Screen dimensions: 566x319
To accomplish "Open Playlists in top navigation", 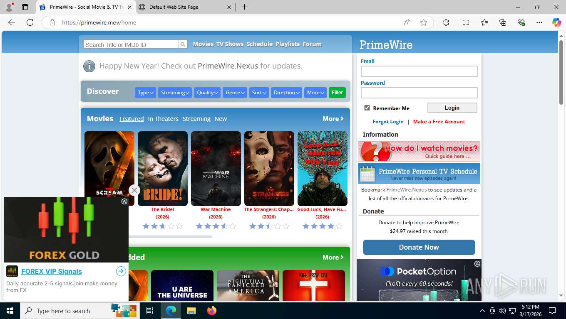I will (x=288, y=44).
